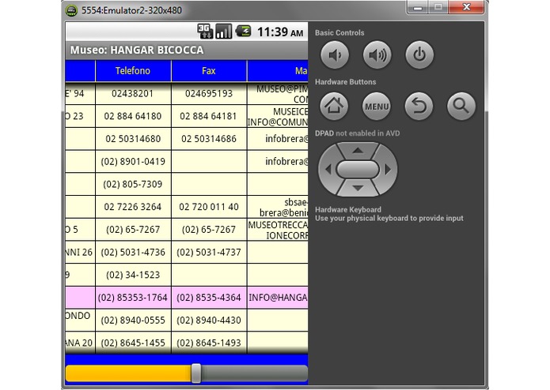Click the MENU hardware button
Image resolution: width=550 pixels, height=390 pixels.
pos(377,106)
